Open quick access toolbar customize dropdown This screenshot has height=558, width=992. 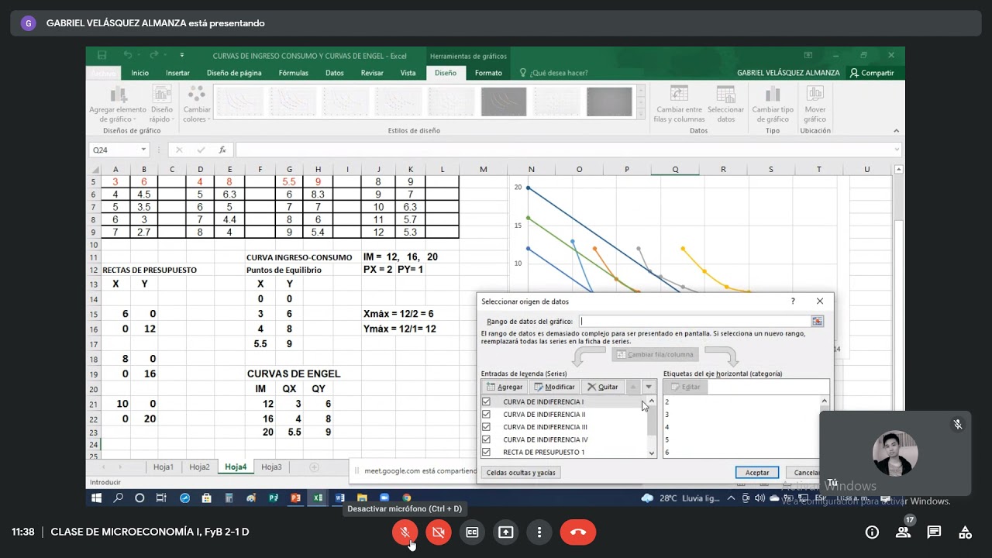pos(182,55)
